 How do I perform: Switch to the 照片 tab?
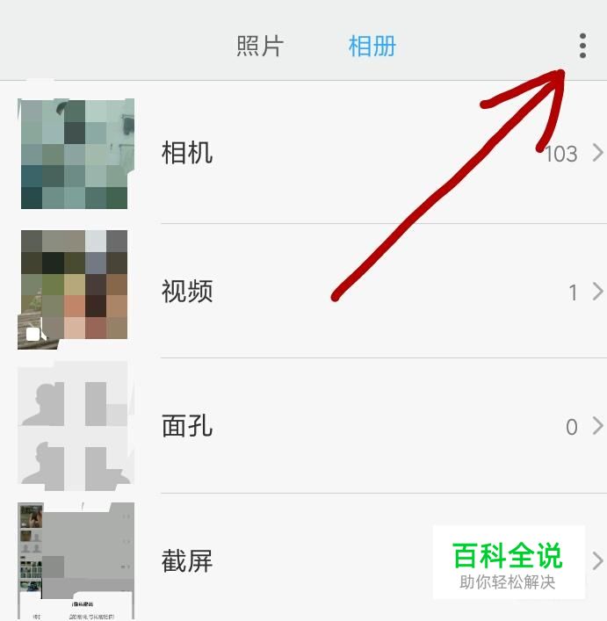[x=260, y=46]
